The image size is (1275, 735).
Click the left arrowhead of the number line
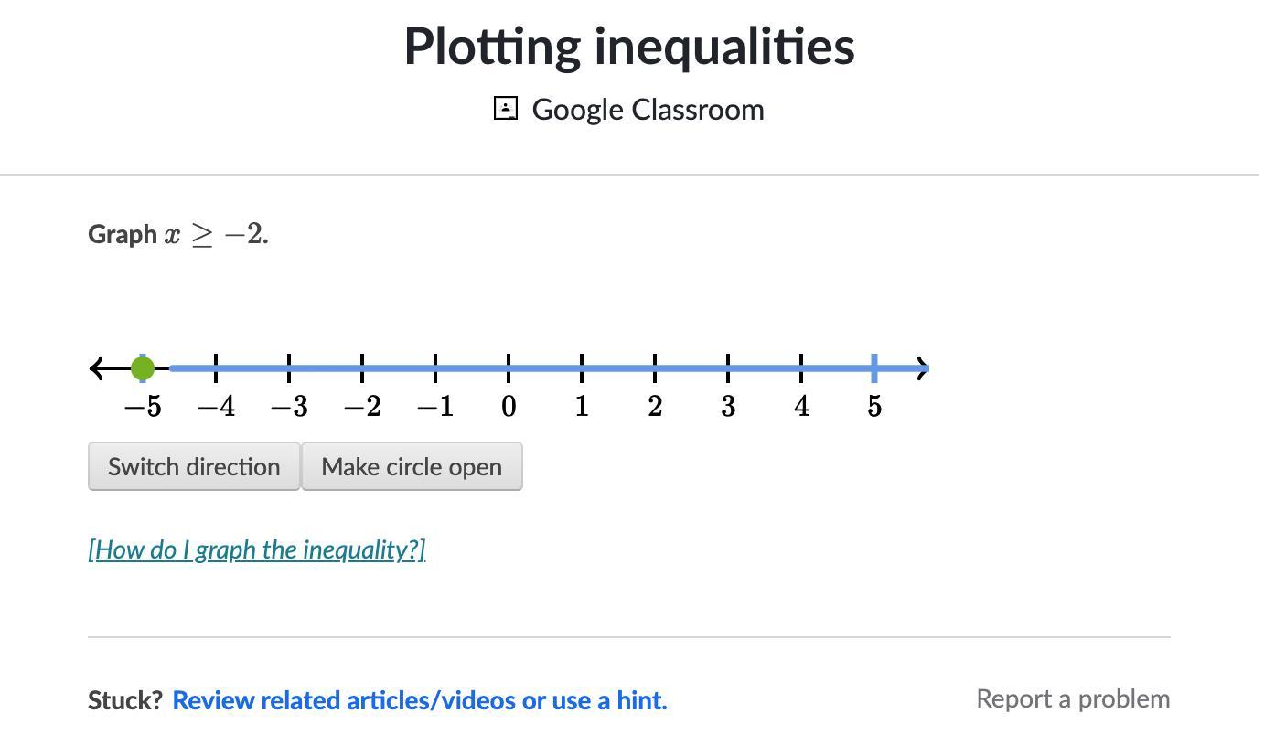96,368
